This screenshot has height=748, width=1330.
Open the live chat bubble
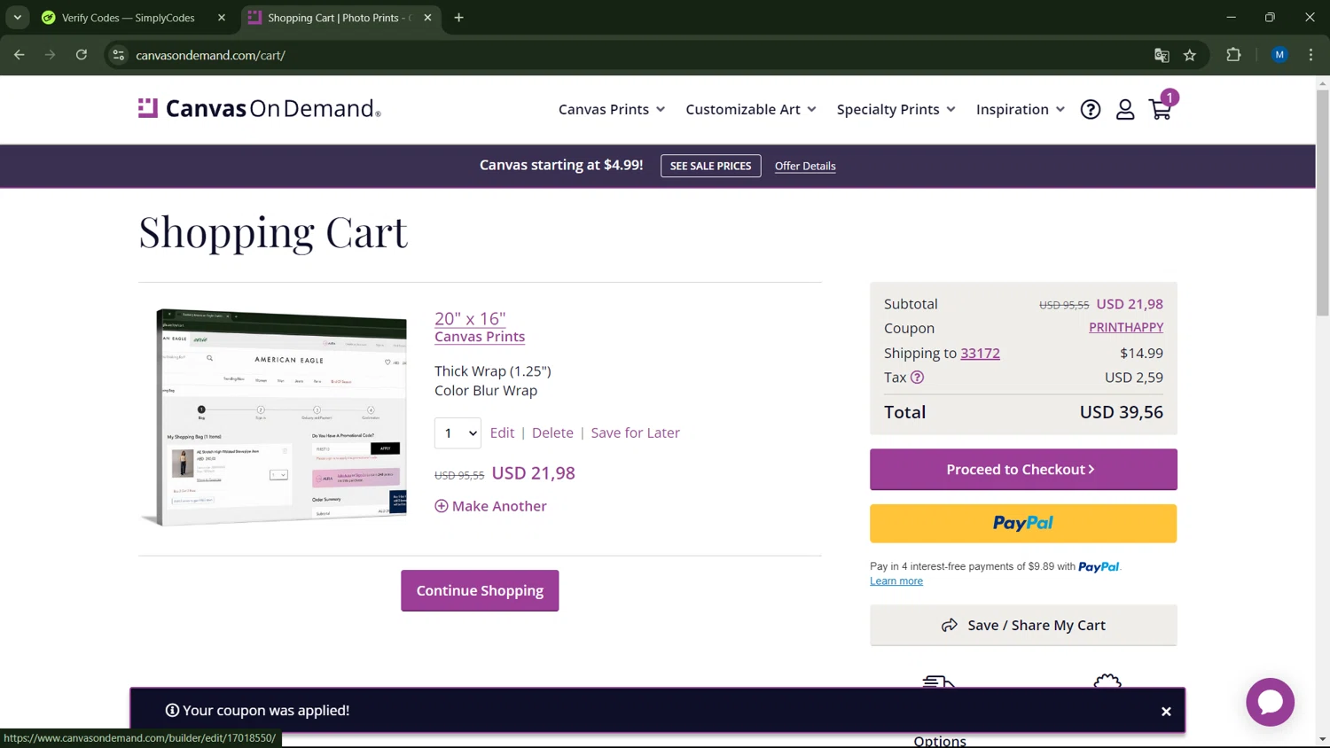coord(1270,701)
